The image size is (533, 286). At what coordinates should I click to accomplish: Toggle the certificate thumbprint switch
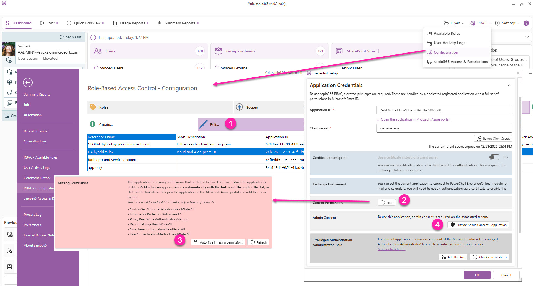(495, 157)
